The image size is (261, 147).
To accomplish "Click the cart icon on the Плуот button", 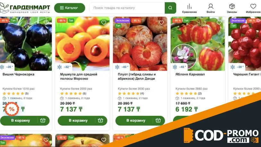I will click(x=158, y=120).
